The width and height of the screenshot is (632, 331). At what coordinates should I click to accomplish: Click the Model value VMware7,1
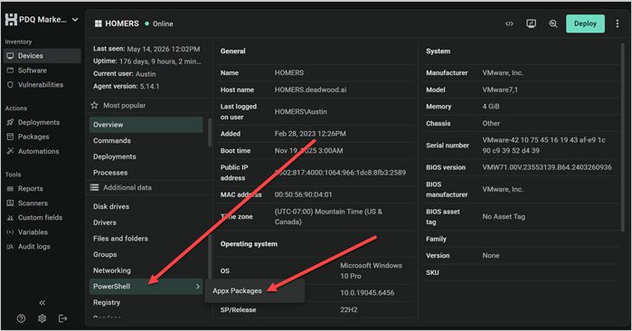coord(500,90)
